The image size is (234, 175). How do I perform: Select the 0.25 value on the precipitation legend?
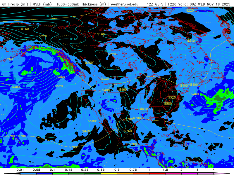pos(85,170)
